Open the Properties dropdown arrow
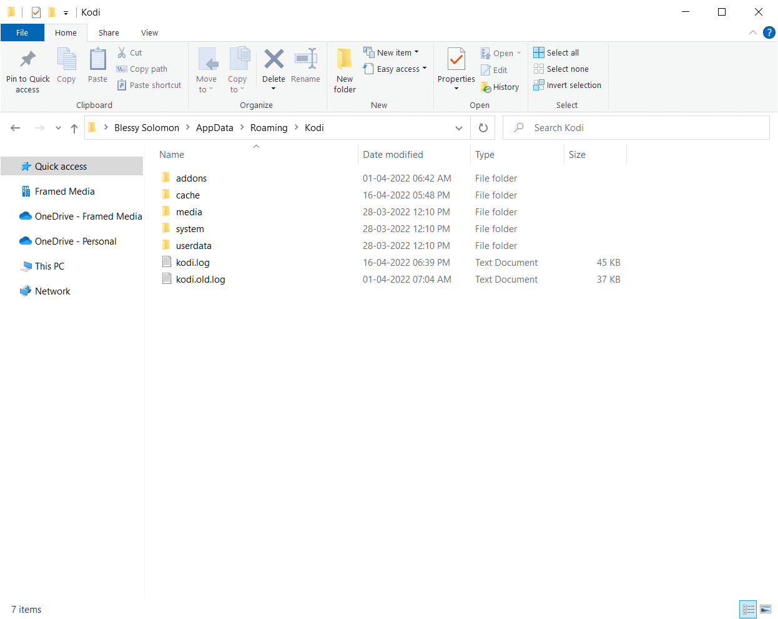 click(x=456, y=89)
